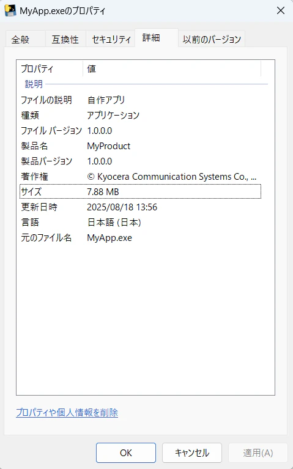The width and height of the screenshot is (293, 469).
Task: Click the MyProduct product name value
Action: (109, 146)
